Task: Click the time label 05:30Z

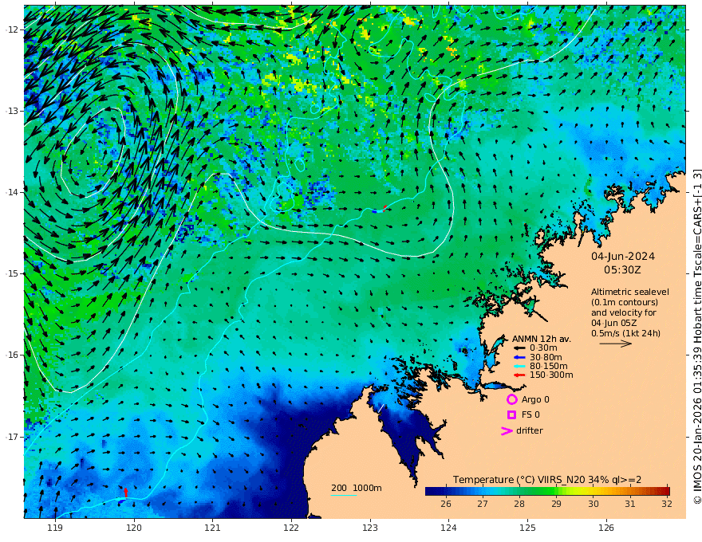Action: (x=622, y=270)
